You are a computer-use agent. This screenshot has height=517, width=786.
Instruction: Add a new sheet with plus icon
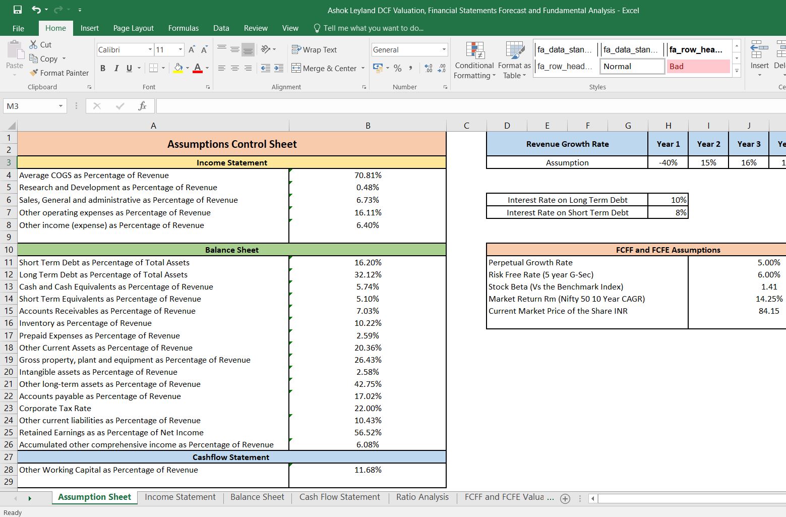pyautogui.click(x=565, y=498)
